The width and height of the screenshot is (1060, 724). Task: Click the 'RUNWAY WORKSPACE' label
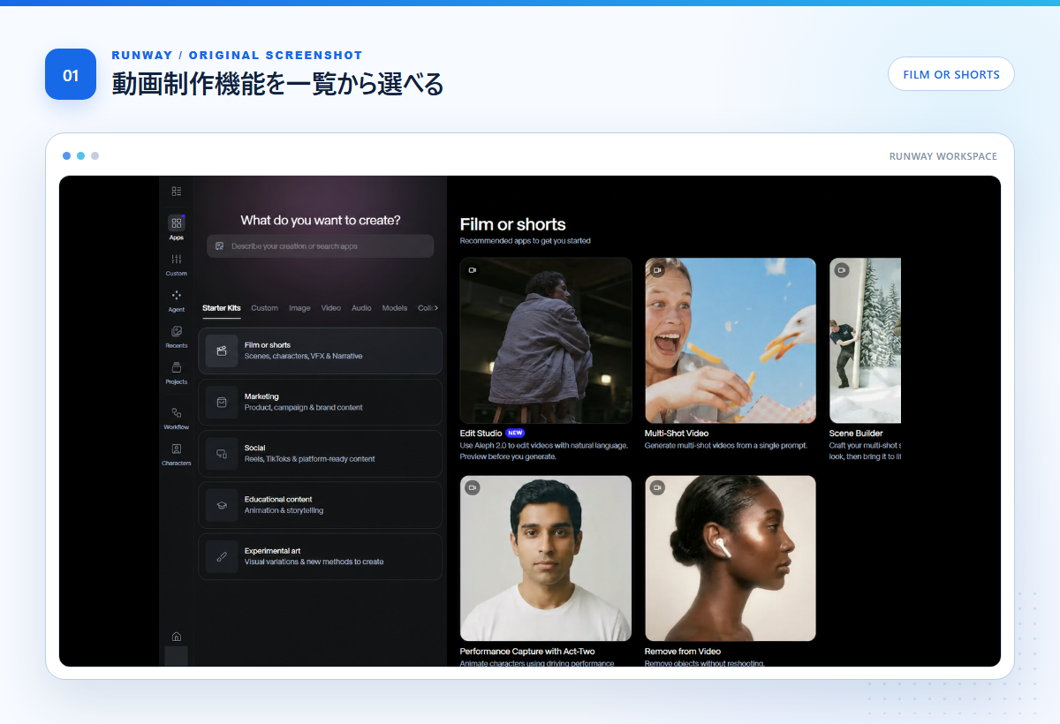943,156
